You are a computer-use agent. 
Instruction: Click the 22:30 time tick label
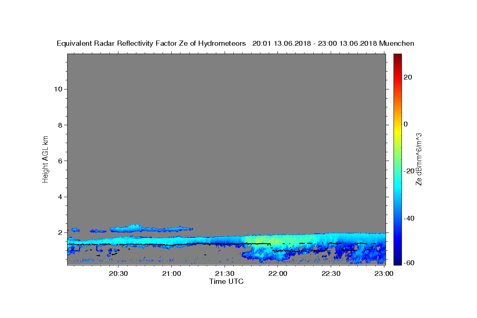pyautogui.click(x=331, y=273)
